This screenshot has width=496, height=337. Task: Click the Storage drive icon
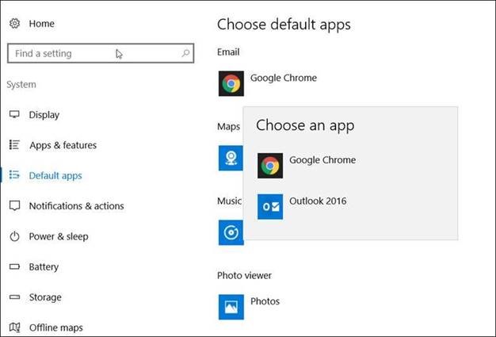(14, 297)
